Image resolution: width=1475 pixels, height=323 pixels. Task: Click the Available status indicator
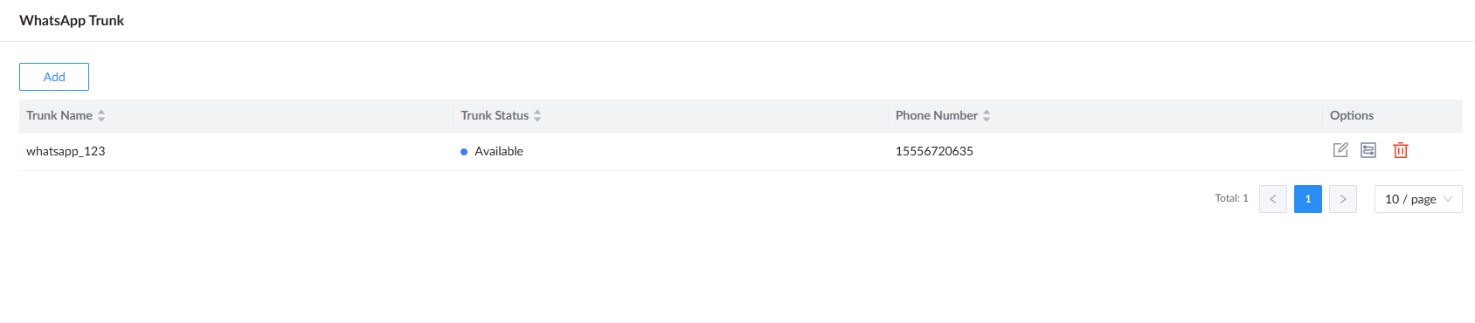492,151
